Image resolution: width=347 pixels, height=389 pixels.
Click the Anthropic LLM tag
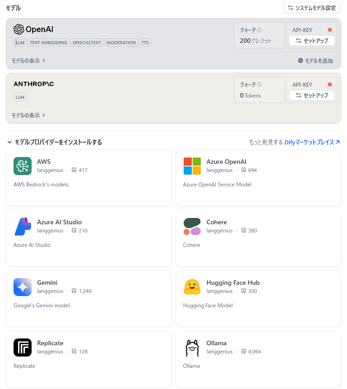click(20, 97)
